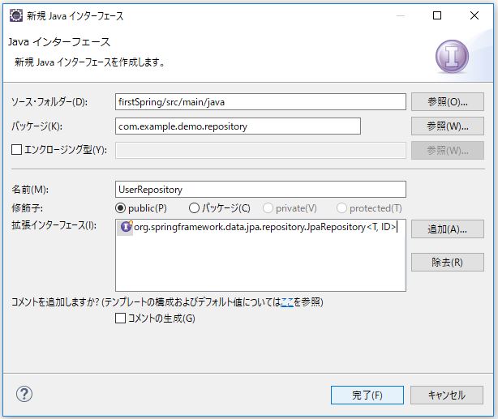Open the ここ template configuration link
The width and height of the screenshot is (498, 419).
tap(287, 301)
